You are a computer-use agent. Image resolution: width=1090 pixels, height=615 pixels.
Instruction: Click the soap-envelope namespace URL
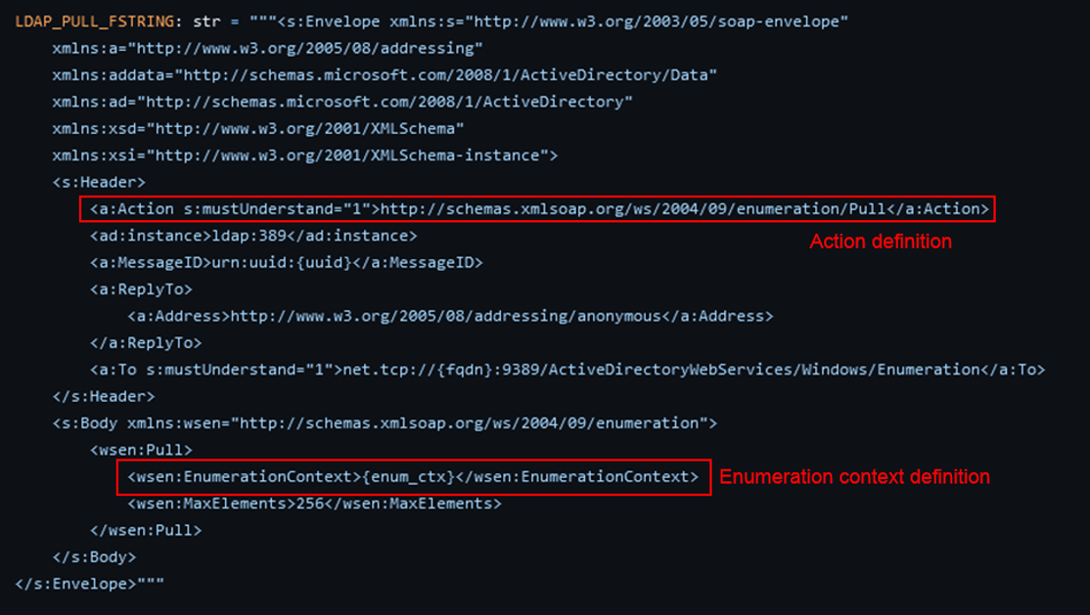coord(657,22)
